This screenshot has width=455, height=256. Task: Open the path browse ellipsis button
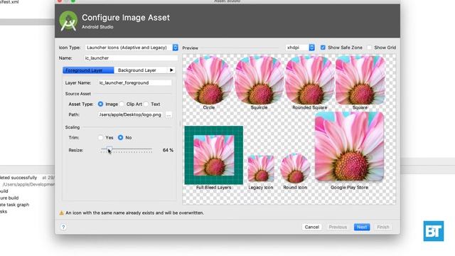point(168,115)
